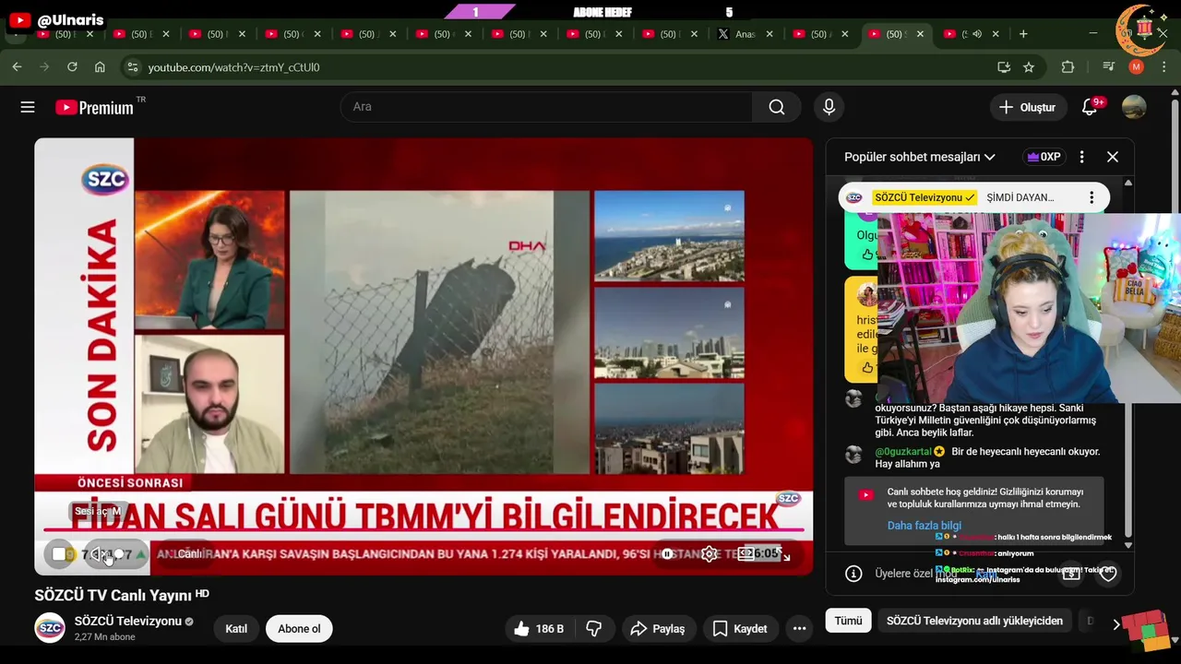The image size is (1181, 664).
Task: Click the video title SÖZCÜ TV Canlı Yayını
Action: coord(113,596)
